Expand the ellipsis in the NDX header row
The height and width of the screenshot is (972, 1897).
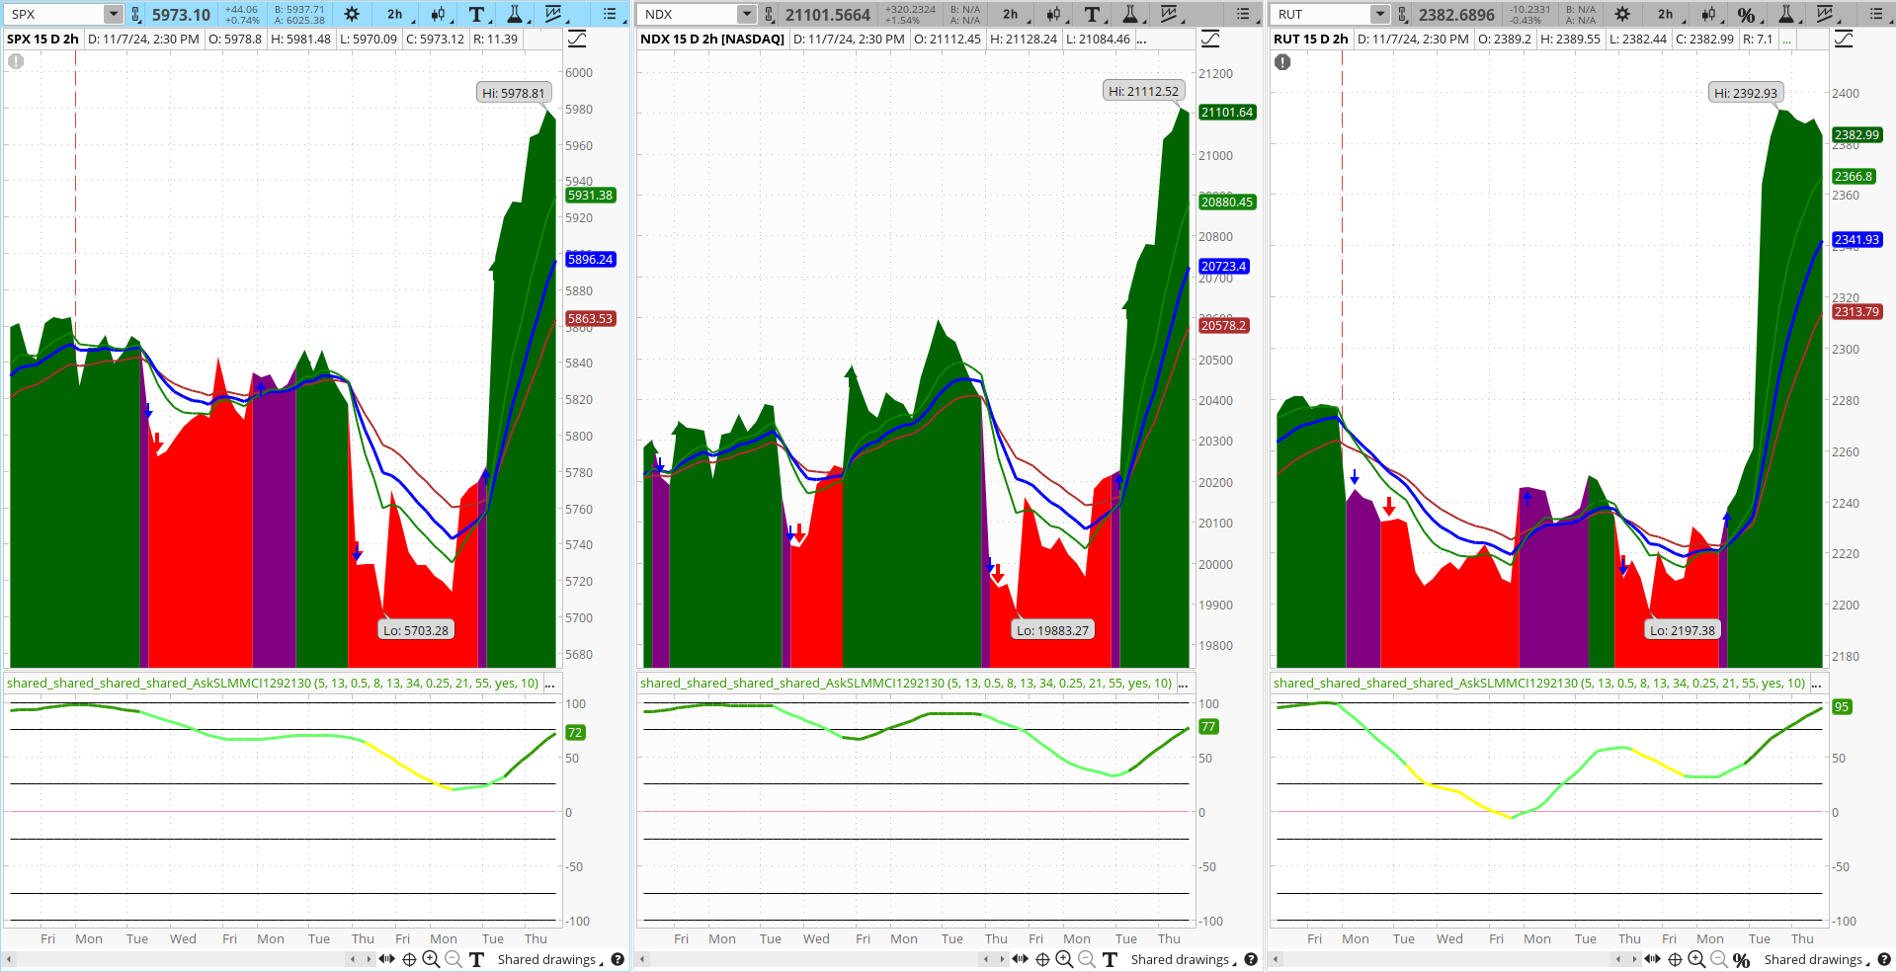point(1140,39)
